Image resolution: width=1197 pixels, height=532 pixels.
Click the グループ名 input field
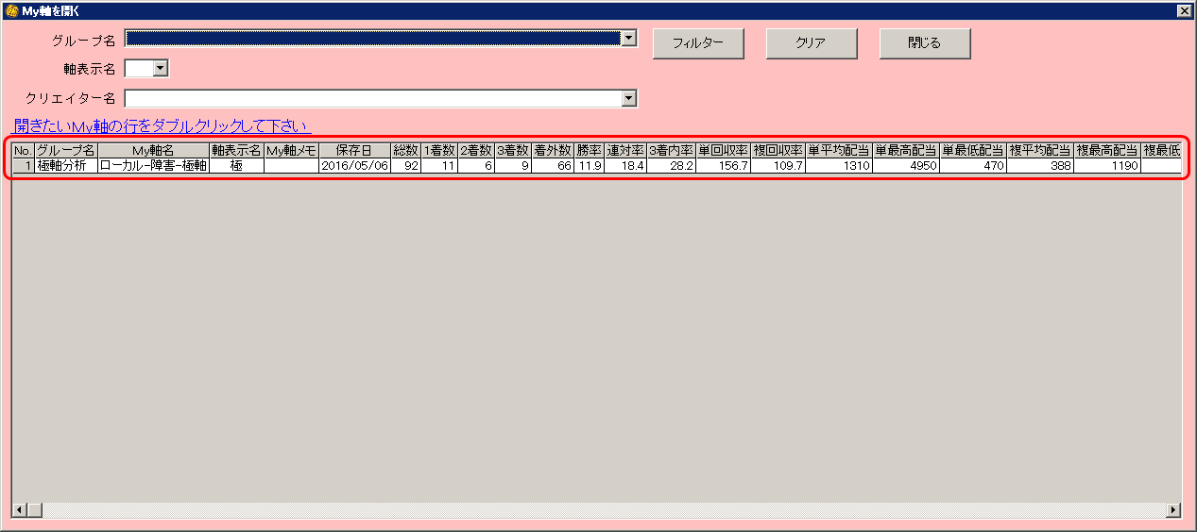[373, 38]
